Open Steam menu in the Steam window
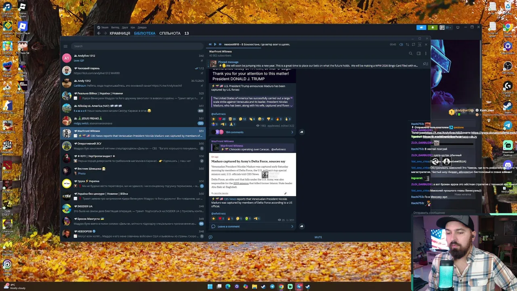This screenshot has height=291, width=517. [105, 27]
